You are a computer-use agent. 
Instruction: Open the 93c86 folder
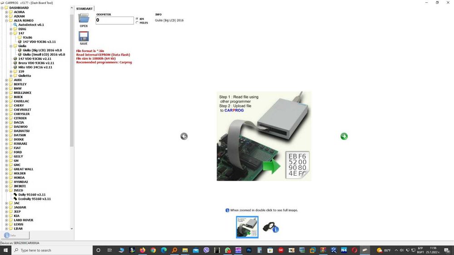point(27,38)
